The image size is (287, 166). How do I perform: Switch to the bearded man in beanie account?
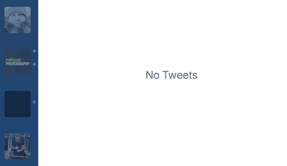coord(18,20)
